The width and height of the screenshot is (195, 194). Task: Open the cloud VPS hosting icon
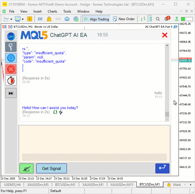67,19
